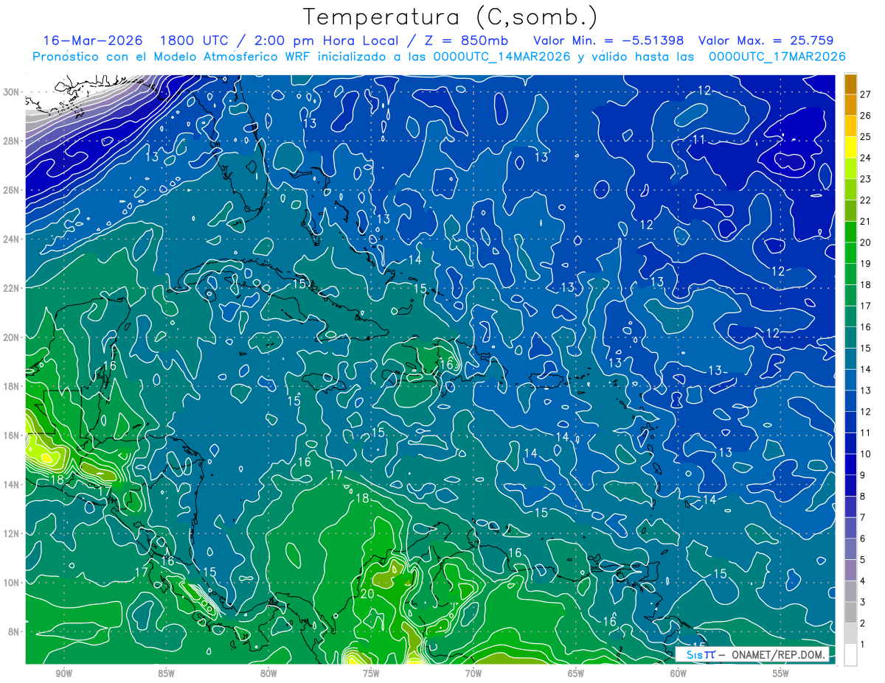
Task: Click the dark orange swatch atop color scale
Action: pos(850,84)
